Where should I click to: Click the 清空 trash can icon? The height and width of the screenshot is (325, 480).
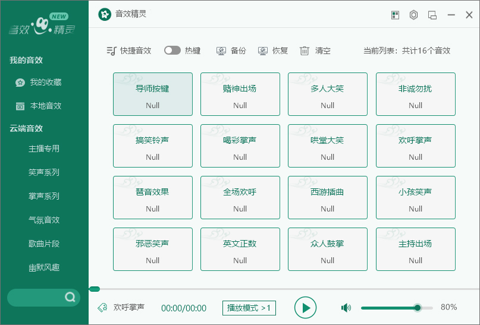pos(305,51)
